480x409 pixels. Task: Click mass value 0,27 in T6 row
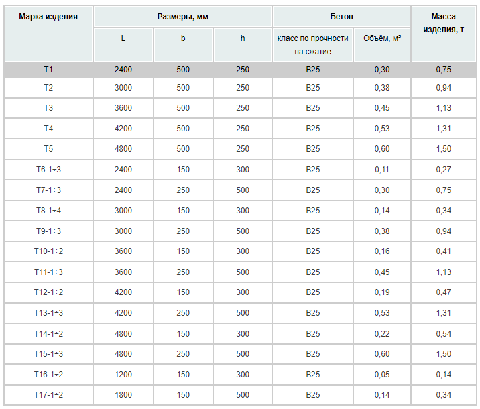coord(444,170)
